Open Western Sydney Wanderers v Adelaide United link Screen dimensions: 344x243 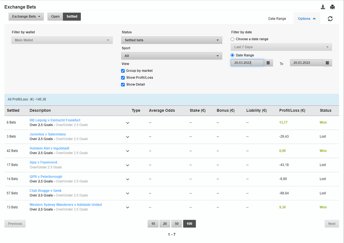66,205
